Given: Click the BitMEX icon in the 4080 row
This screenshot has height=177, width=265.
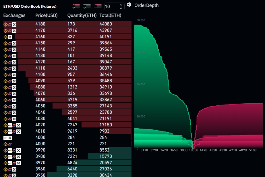Looking at the screenshot, I should [10, 87].
